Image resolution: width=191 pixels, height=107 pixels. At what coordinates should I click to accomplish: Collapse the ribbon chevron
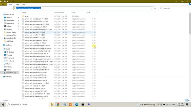(x=187, y=4)
